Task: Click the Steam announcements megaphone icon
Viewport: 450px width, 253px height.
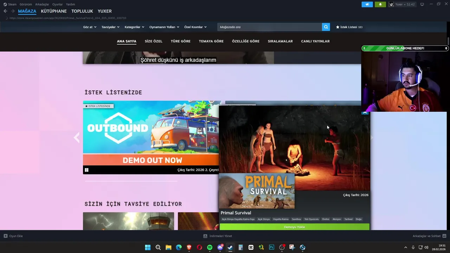Action: (367, 5)
